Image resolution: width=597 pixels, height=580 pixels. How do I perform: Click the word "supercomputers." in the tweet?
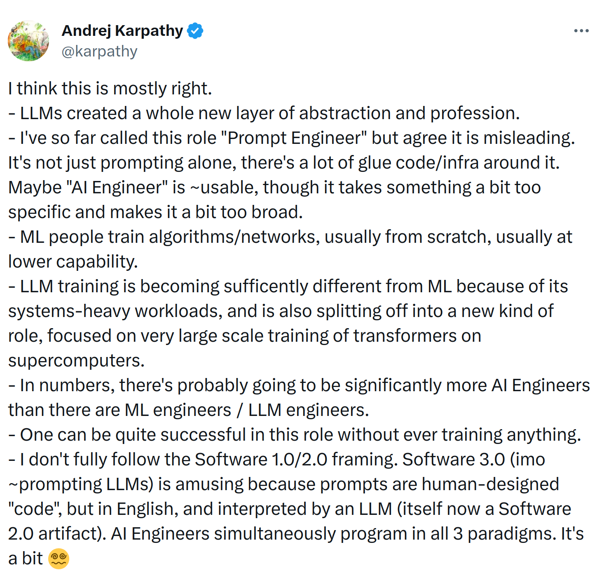click(77, 361)
